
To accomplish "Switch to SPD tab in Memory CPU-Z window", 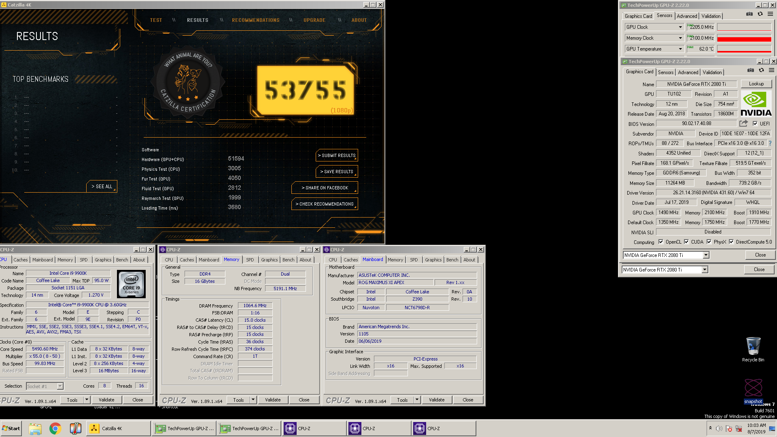I will (250, 260).
